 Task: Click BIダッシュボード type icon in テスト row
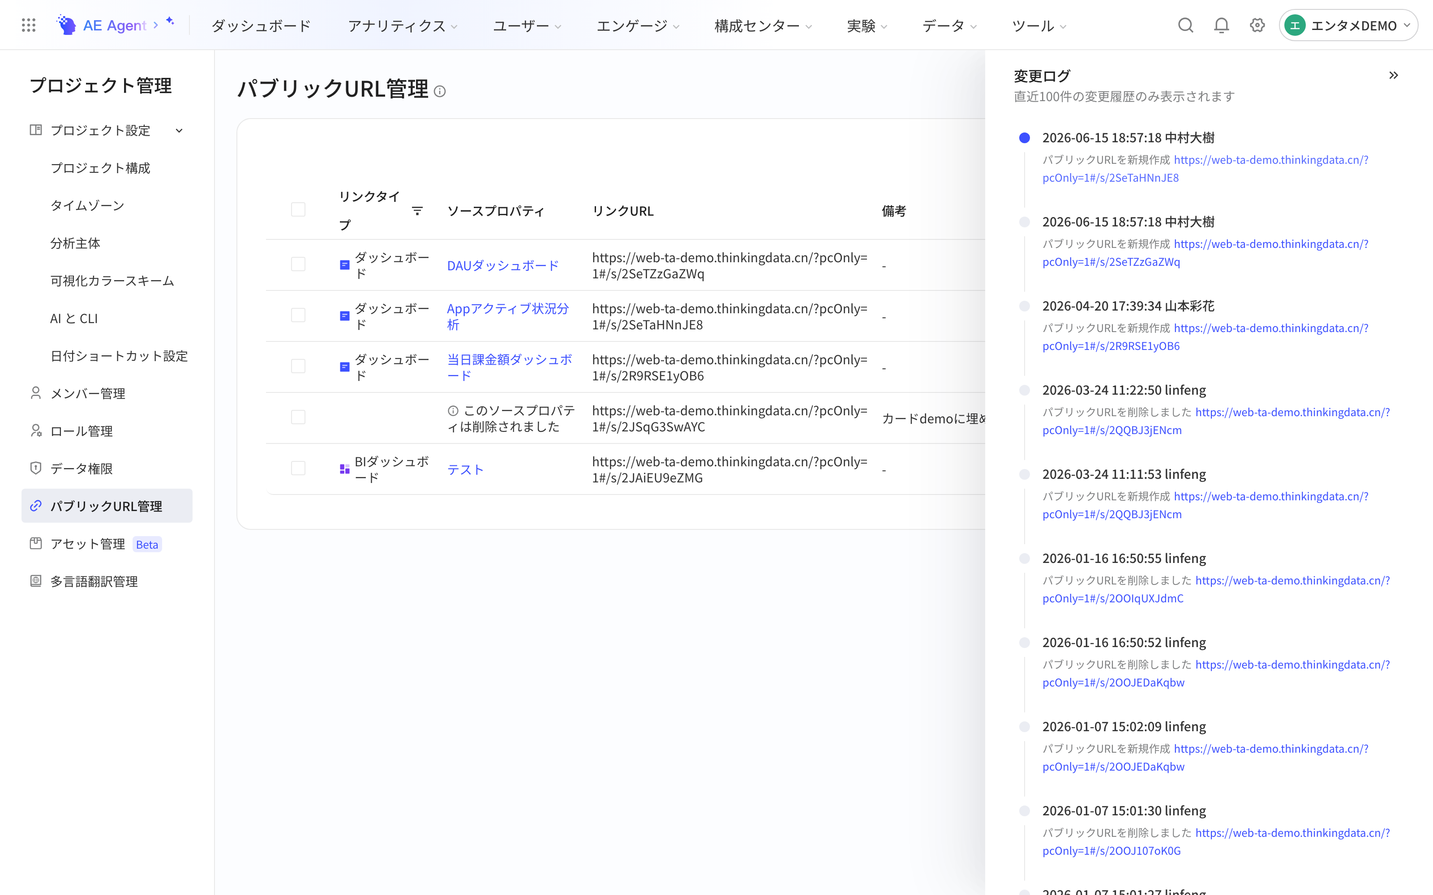point(345,469)
